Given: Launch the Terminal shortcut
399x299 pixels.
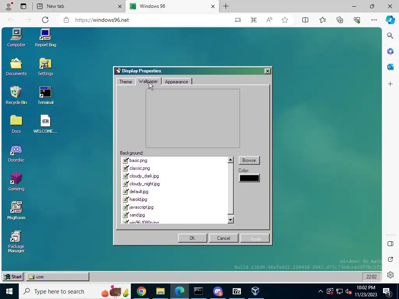Looking at the screenshot, I should (x=46, y=96).
